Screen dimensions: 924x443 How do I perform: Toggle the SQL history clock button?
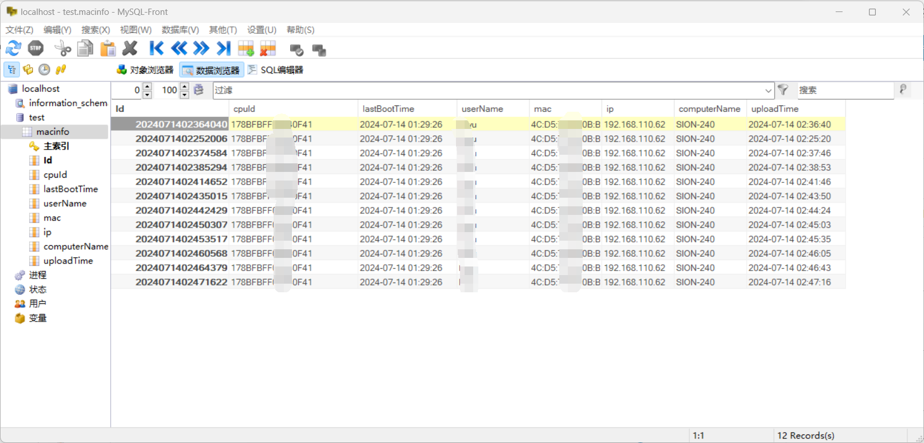pos(44,70)
